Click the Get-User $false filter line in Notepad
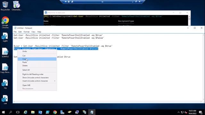 pos(59,38)
